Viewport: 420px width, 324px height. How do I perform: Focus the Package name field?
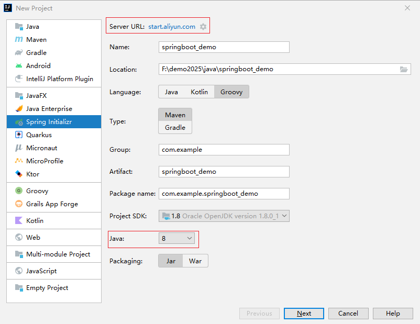pyautogui.click(x=224, y=194)
